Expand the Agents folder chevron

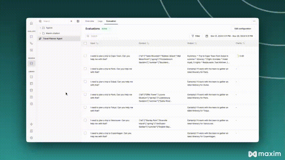click(40, 28)
